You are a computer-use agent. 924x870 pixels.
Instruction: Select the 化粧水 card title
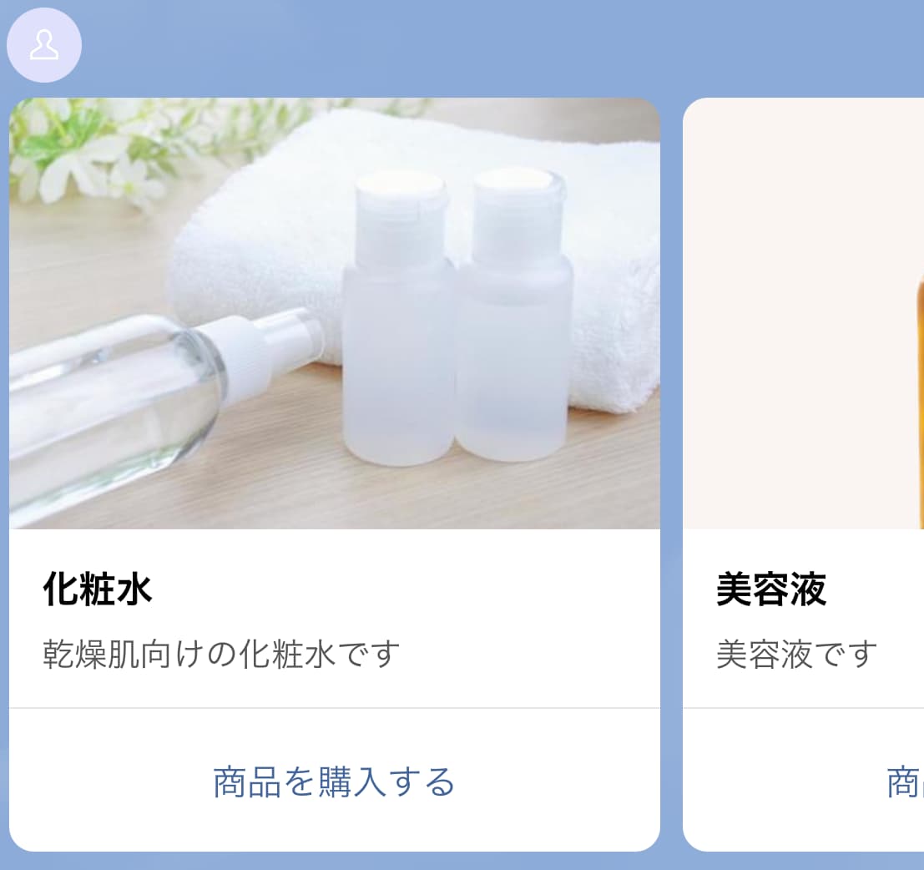[x=97, y=589]
